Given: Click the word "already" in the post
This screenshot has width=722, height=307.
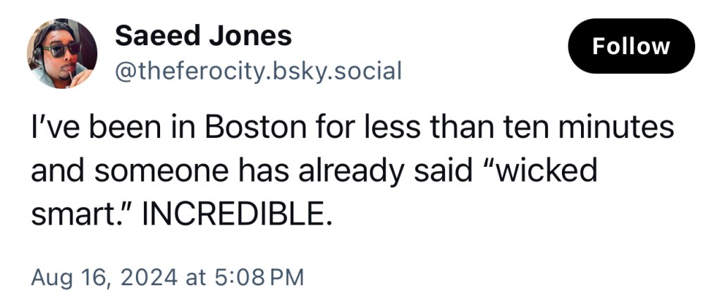Looking at the screenshot, I should click(329, 171).
